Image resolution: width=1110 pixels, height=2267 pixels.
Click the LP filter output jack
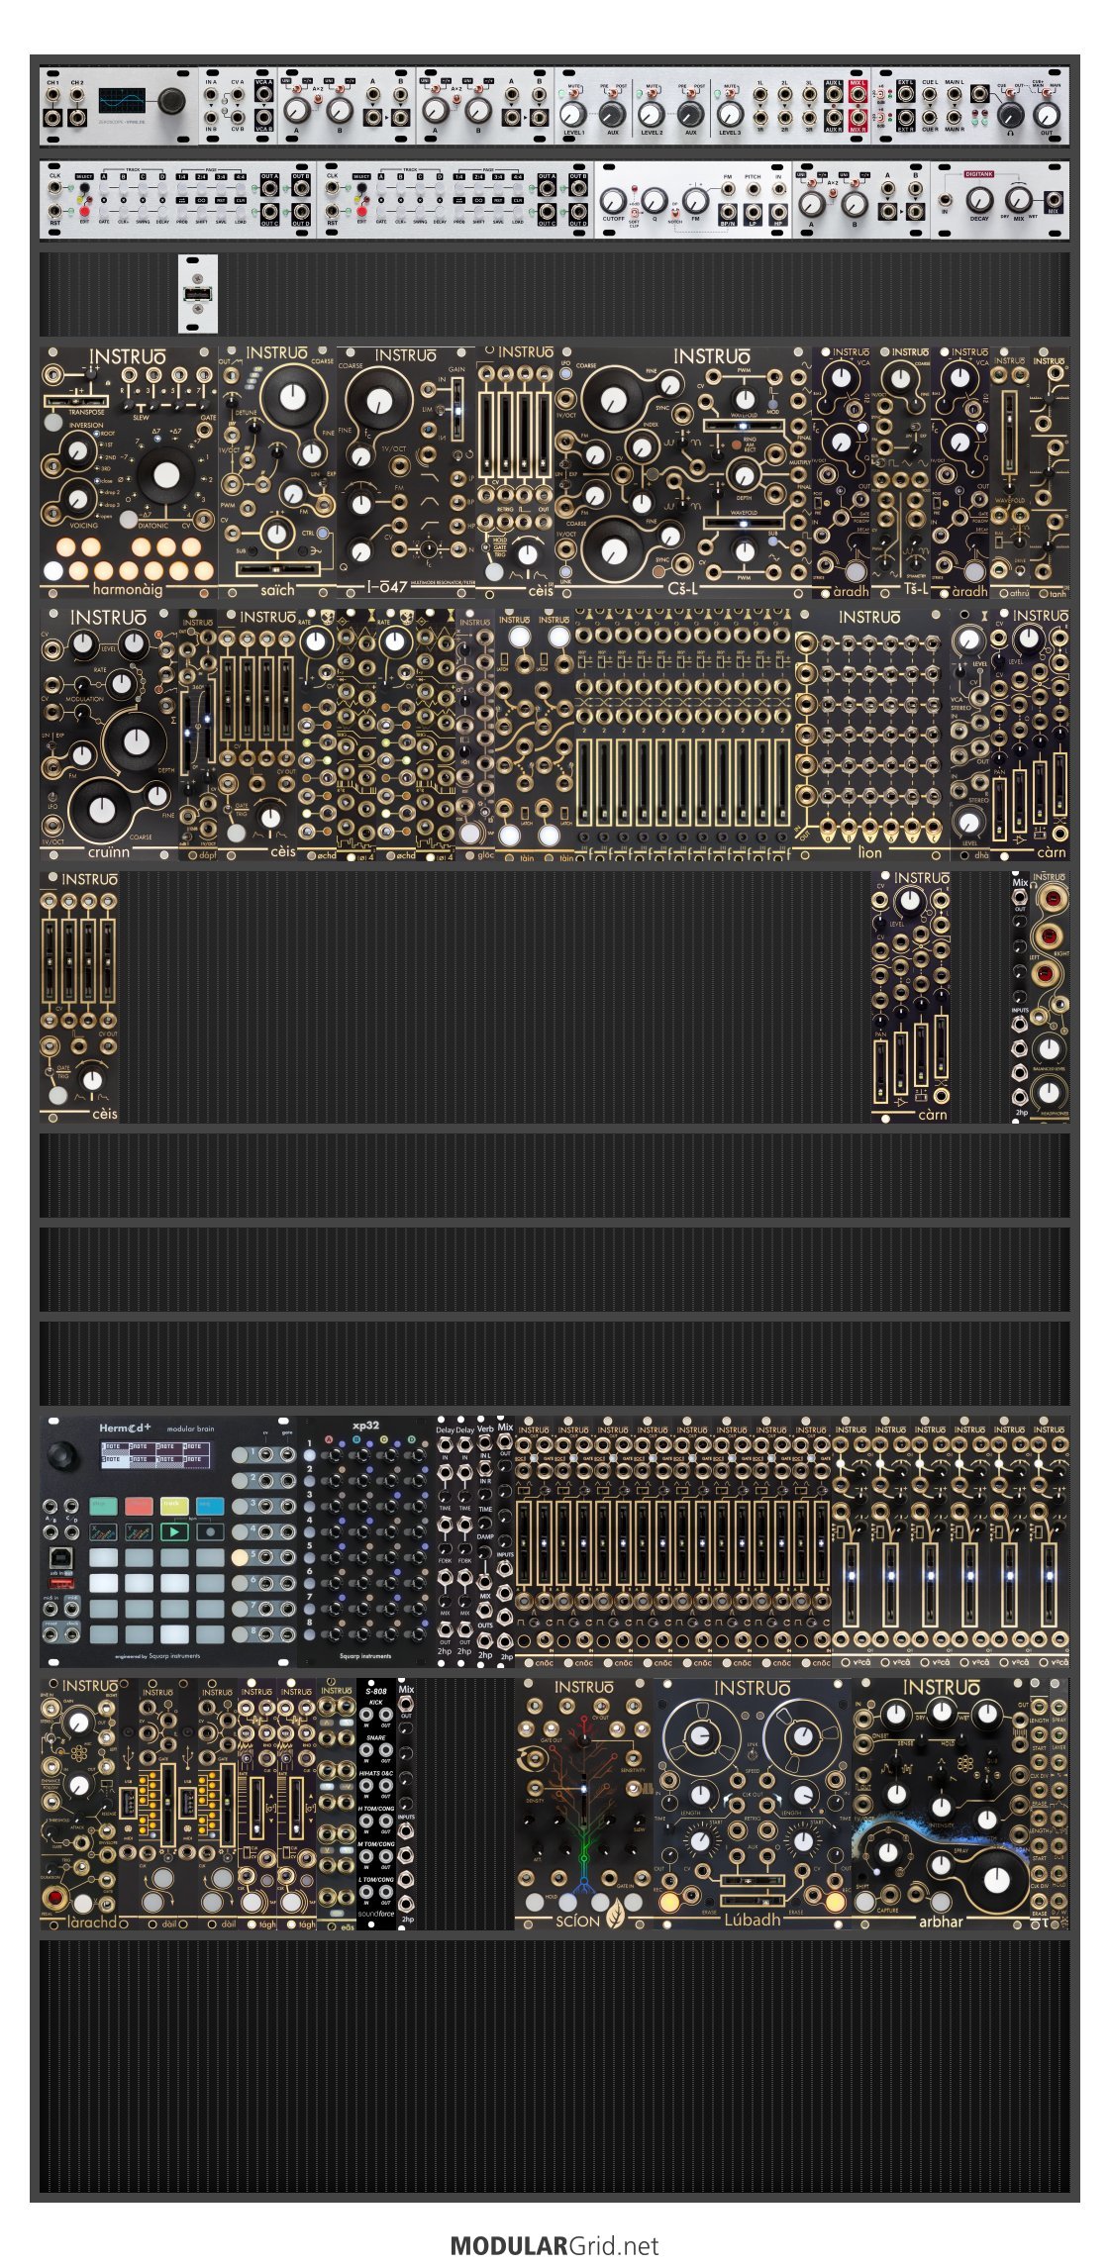pos(754,211)
